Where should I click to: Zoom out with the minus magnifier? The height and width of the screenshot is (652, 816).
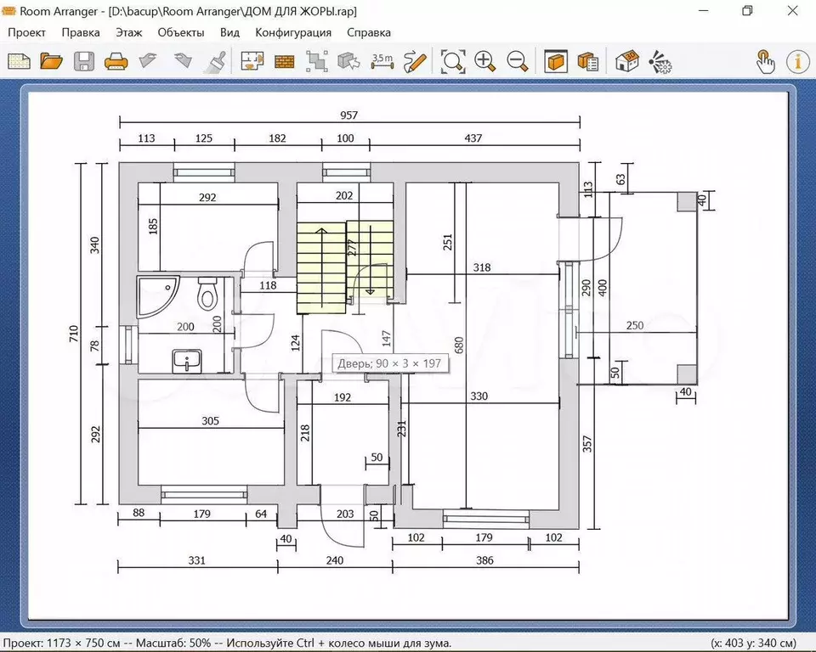click(x=518, y=61)
